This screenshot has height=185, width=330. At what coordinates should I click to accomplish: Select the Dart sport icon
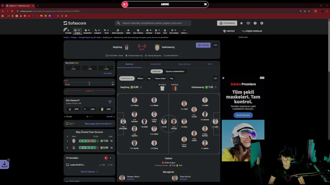click(165, 31)
